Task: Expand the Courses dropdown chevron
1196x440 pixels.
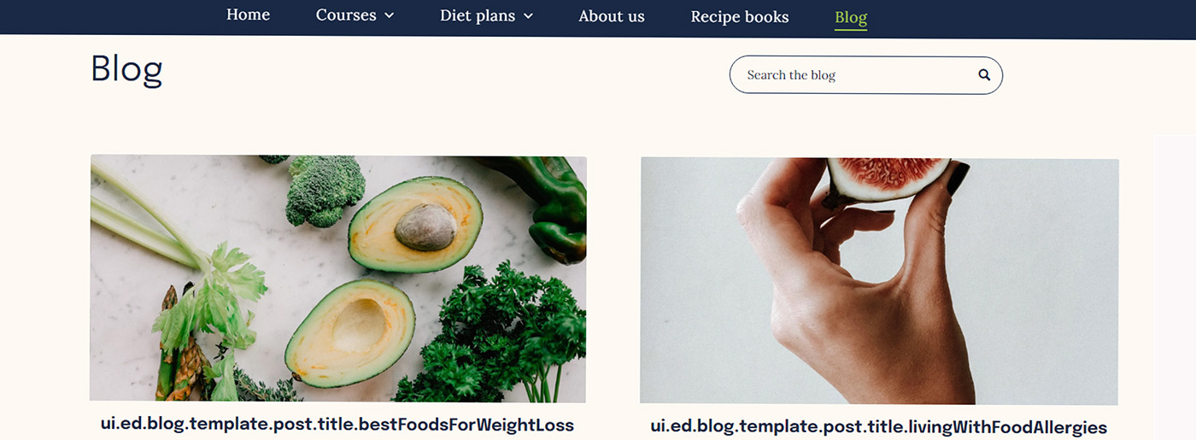Action: [x=390, y=15]
